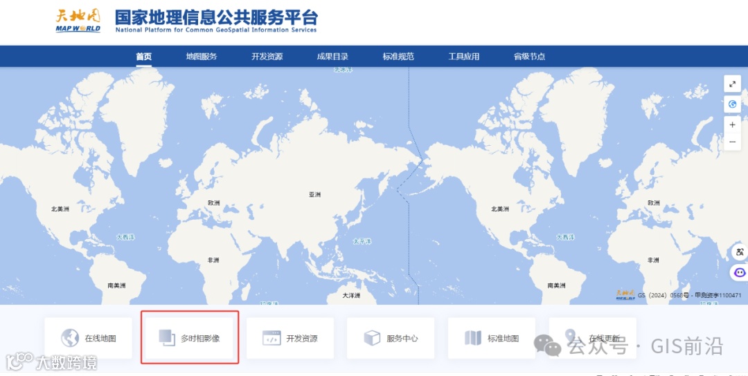
Task: Zoom in the map with the plus button
Action: click(732, 124)
